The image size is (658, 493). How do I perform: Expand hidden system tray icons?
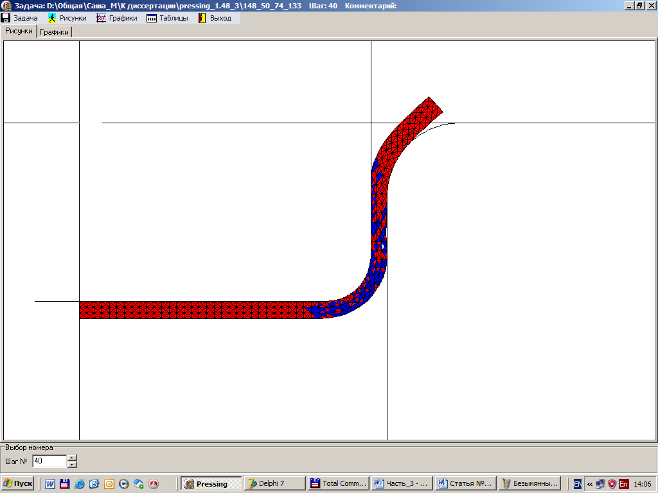(590, 484)
